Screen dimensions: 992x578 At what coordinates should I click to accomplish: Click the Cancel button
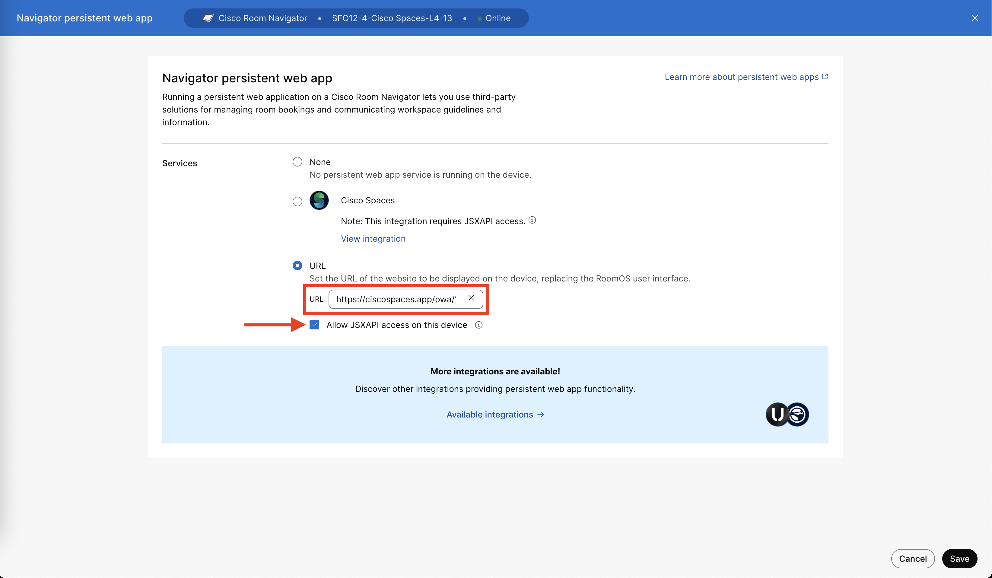(x=913, y=558)
